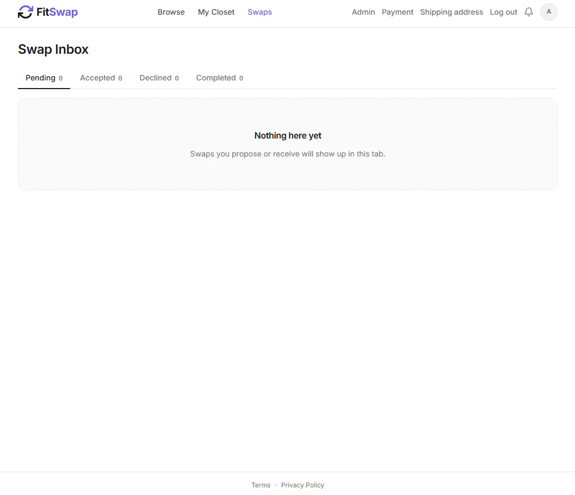The height and width of the screenshot is (495, 575).
Task: Go to the Browse page
Action: 171,12
